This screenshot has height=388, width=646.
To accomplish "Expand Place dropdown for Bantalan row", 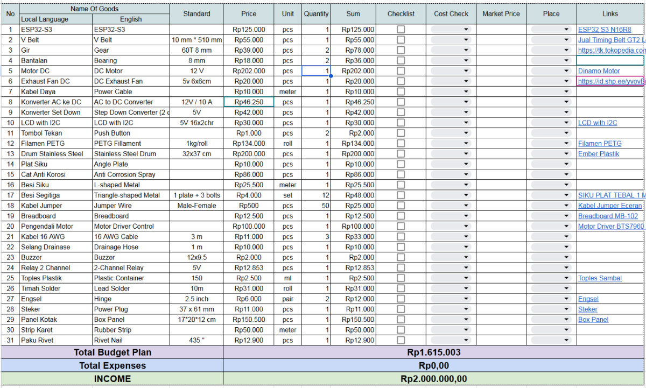I will coord(551,61).
